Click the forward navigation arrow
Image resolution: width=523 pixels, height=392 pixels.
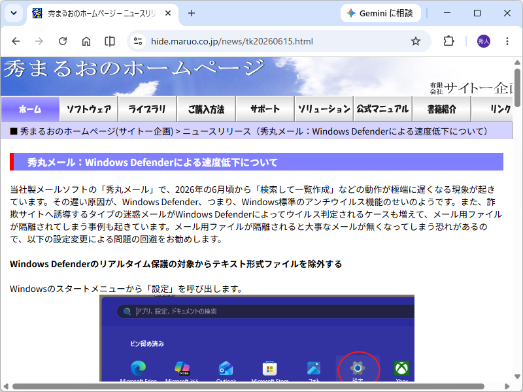click(x=39, y=41)
